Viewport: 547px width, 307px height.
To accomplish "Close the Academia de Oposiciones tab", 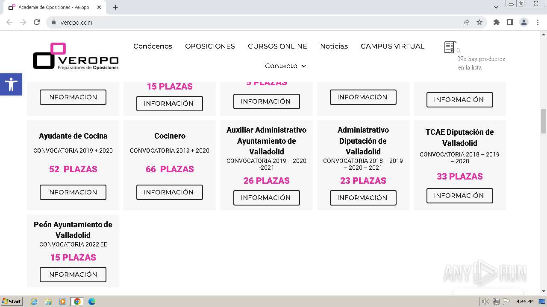I will click(99, 7).
